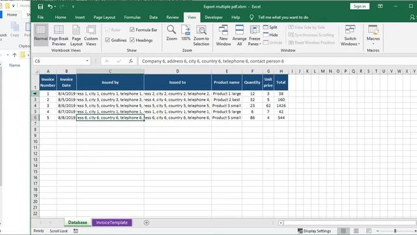Image resolution: width=417 pixels, height=235 pixels.
Task: Select the date cell 8/5/2019
Action: 66,100
